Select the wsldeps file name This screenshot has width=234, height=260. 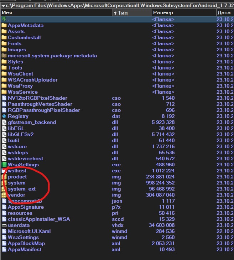(18, 152)
